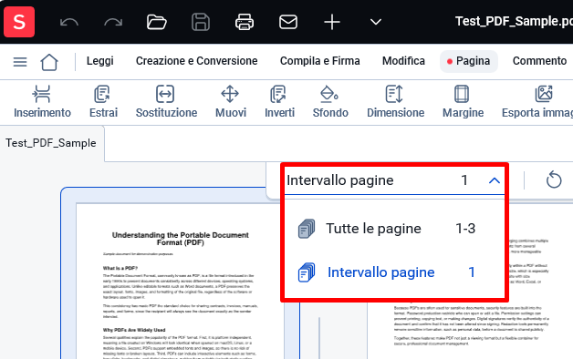
Task: Expand the quick access toolbar chevron
Action: click(376, 22)
